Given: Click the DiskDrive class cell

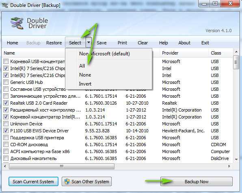Looking at the screenshot, I should pos(220,158).
